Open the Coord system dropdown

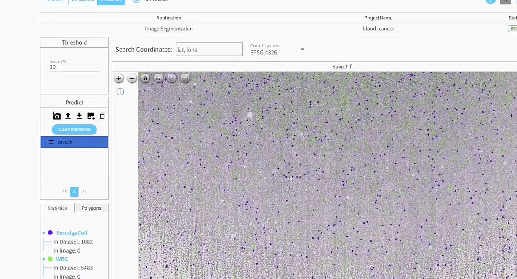tap(302, 50)
